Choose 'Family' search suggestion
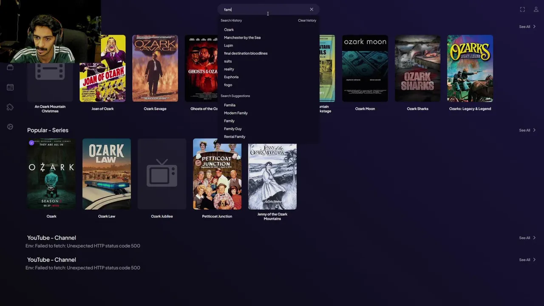This screenshot has height=306, width=544. click(x=229, y=121)
